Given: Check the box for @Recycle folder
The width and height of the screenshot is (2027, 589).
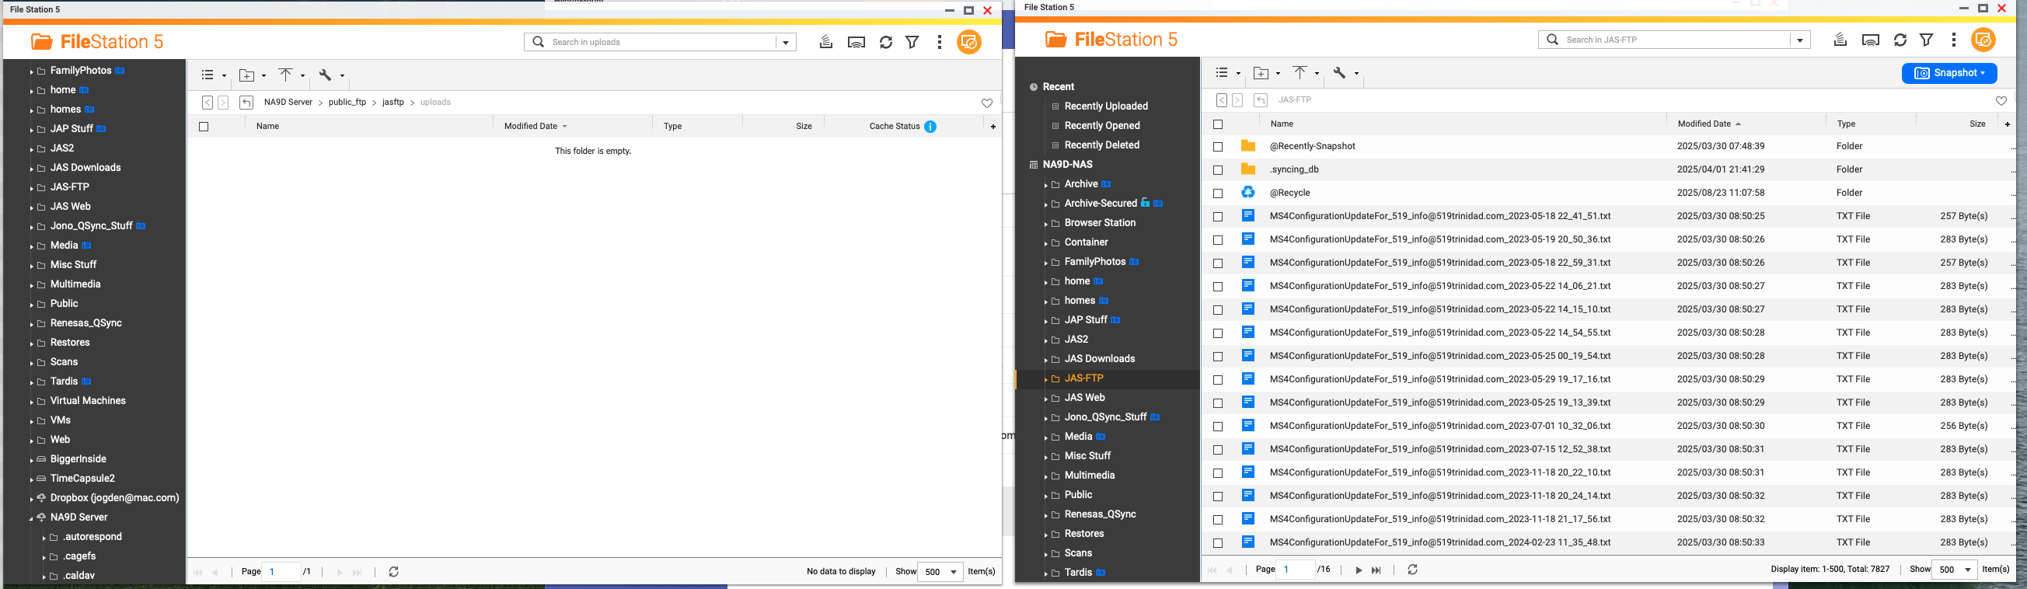Looking at the screenshot, I should coord(1218,193).
